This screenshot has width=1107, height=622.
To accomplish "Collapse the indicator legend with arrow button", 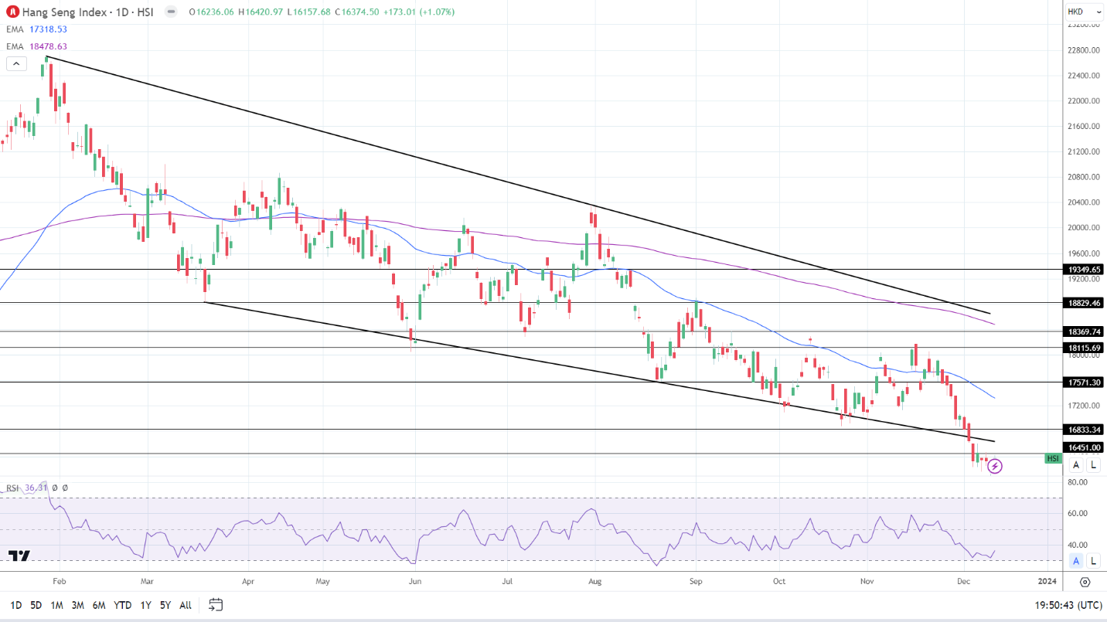I will [x=15, y=63].
